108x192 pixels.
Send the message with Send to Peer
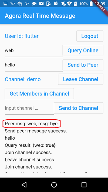pyautogui.click(x=83, y=65)
